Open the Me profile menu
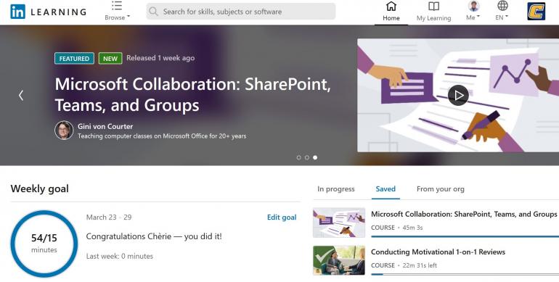 473,11
